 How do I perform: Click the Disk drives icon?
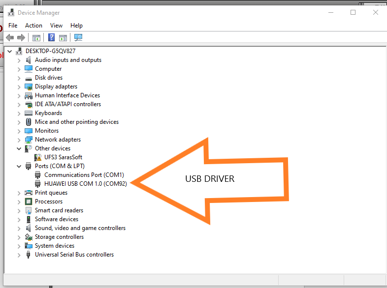pyautogui.click(x=29, y=79)
